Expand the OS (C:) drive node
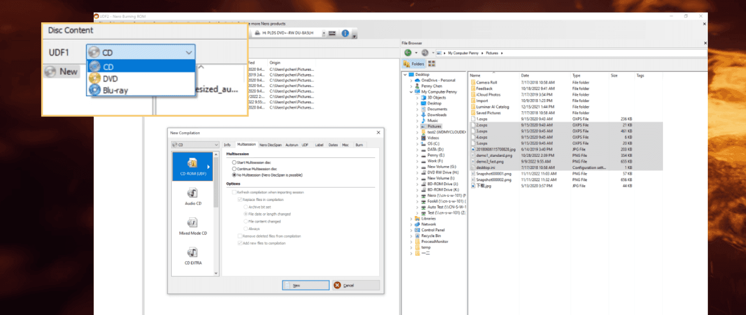 [x=417, y=144]
